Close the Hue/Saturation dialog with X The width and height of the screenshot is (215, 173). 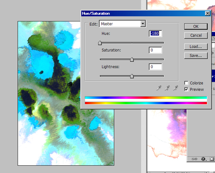[x=207, y=13]
